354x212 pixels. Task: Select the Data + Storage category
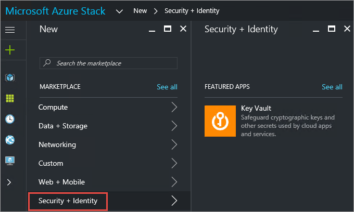(63, 126)
